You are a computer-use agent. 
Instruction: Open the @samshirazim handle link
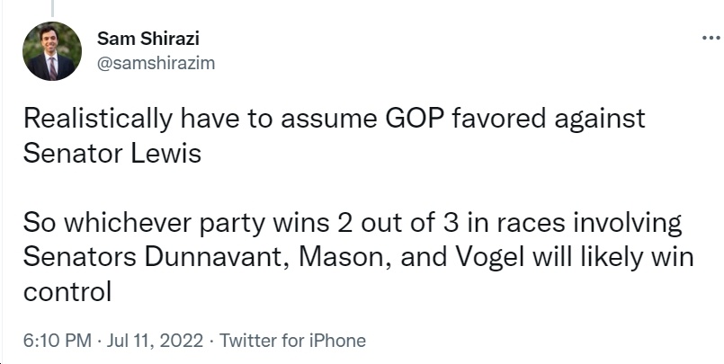pyautogui.click(x=156, y=63)
